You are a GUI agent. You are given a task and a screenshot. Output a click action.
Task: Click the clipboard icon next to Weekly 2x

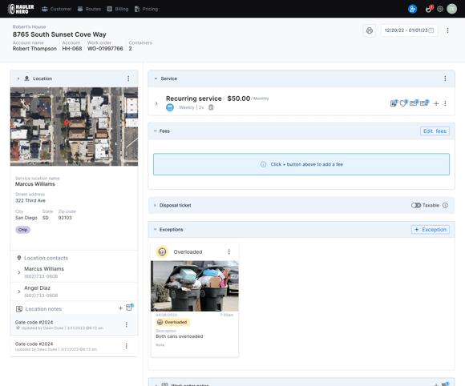211,107
